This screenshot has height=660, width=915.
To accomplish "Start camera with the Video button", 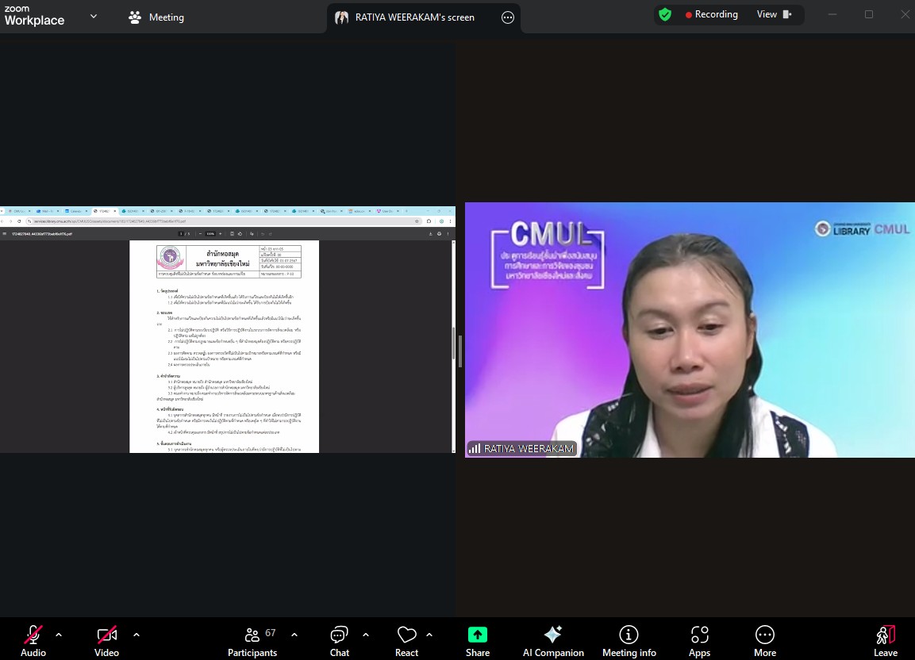I will (107, 640).
